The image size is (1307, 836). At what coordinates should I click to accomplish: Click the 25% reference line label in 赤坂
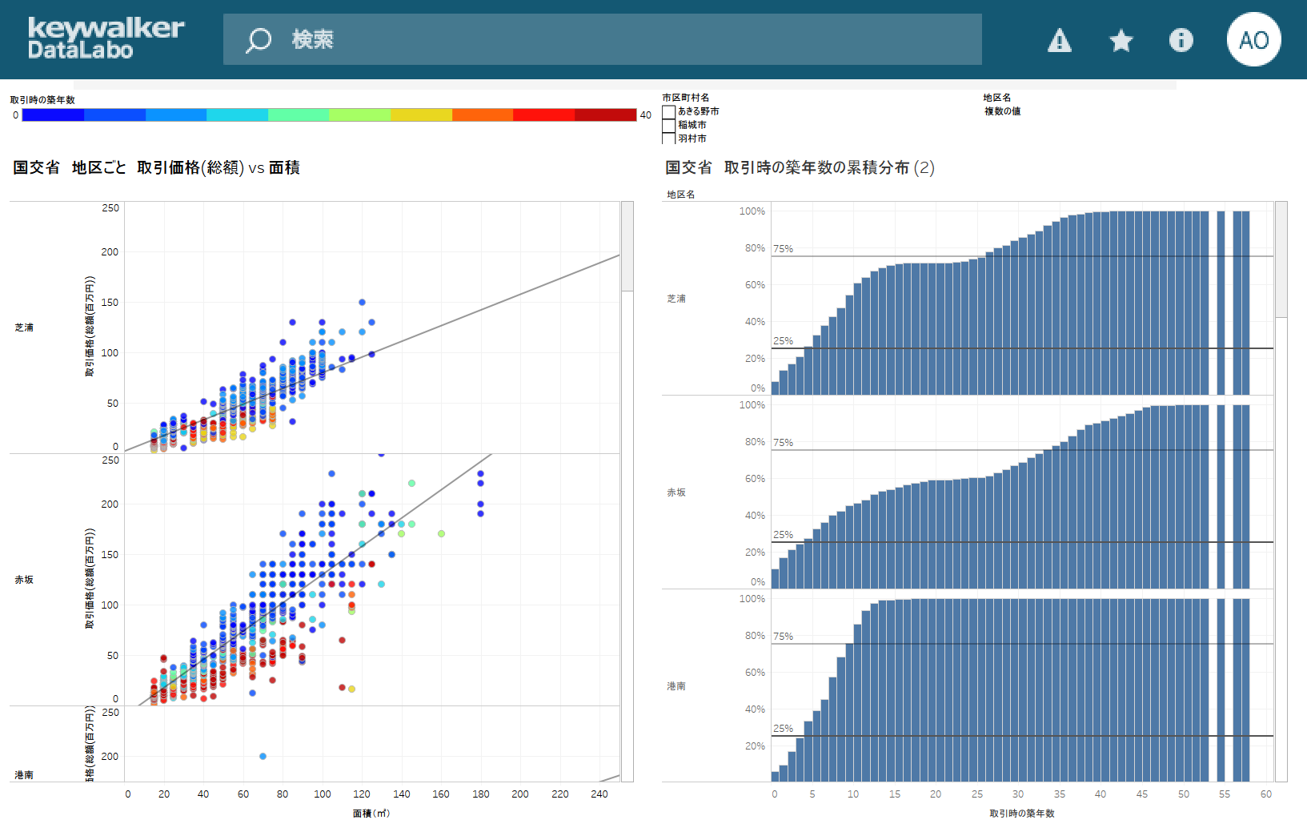click(784, 535)
